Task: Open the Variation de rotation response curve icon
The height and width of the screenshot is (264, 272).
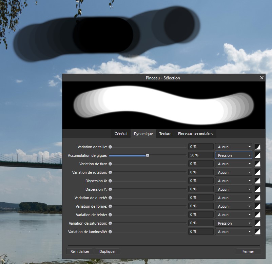Action: pyautogui.click(x=257, y=172)
